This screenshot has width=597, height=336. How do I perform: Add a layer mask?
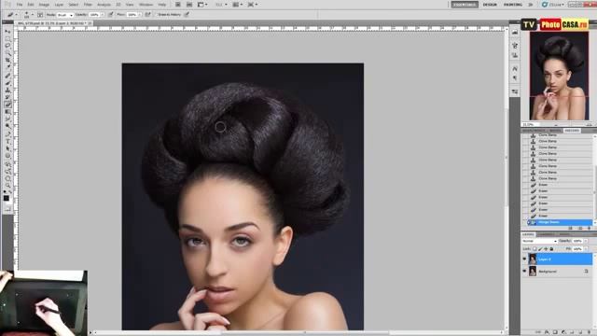click(x=555, y=332)
